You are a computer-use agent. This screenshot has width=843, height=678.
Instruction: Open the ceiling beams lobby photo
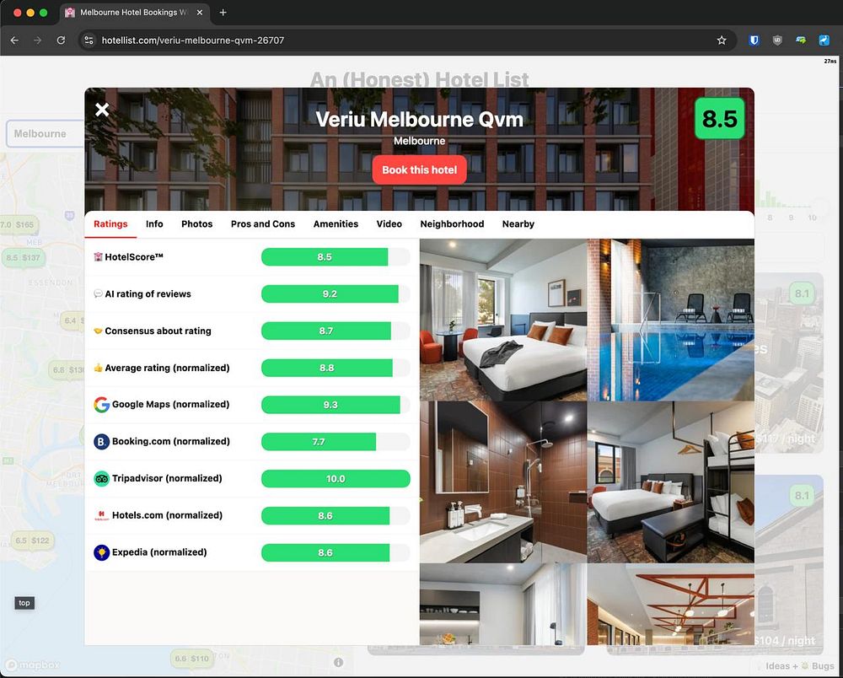(671, 604)
